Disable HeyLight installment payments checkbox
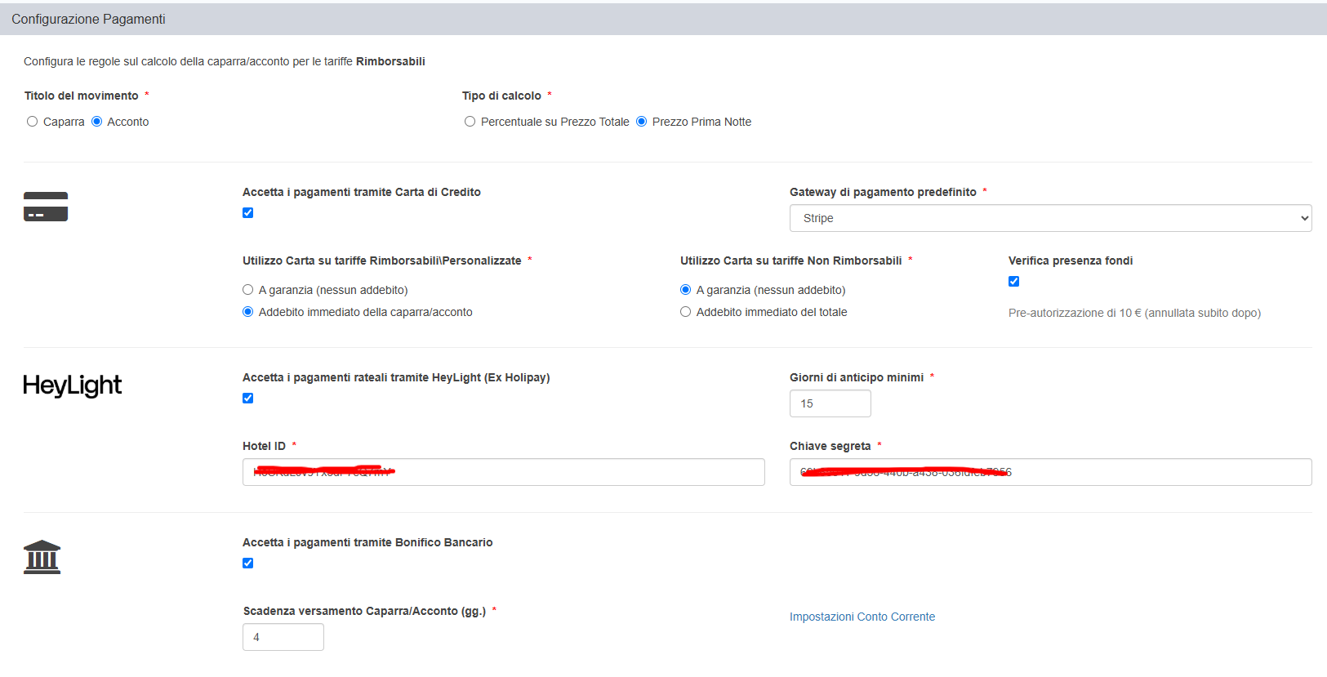 tap(248, 399)
